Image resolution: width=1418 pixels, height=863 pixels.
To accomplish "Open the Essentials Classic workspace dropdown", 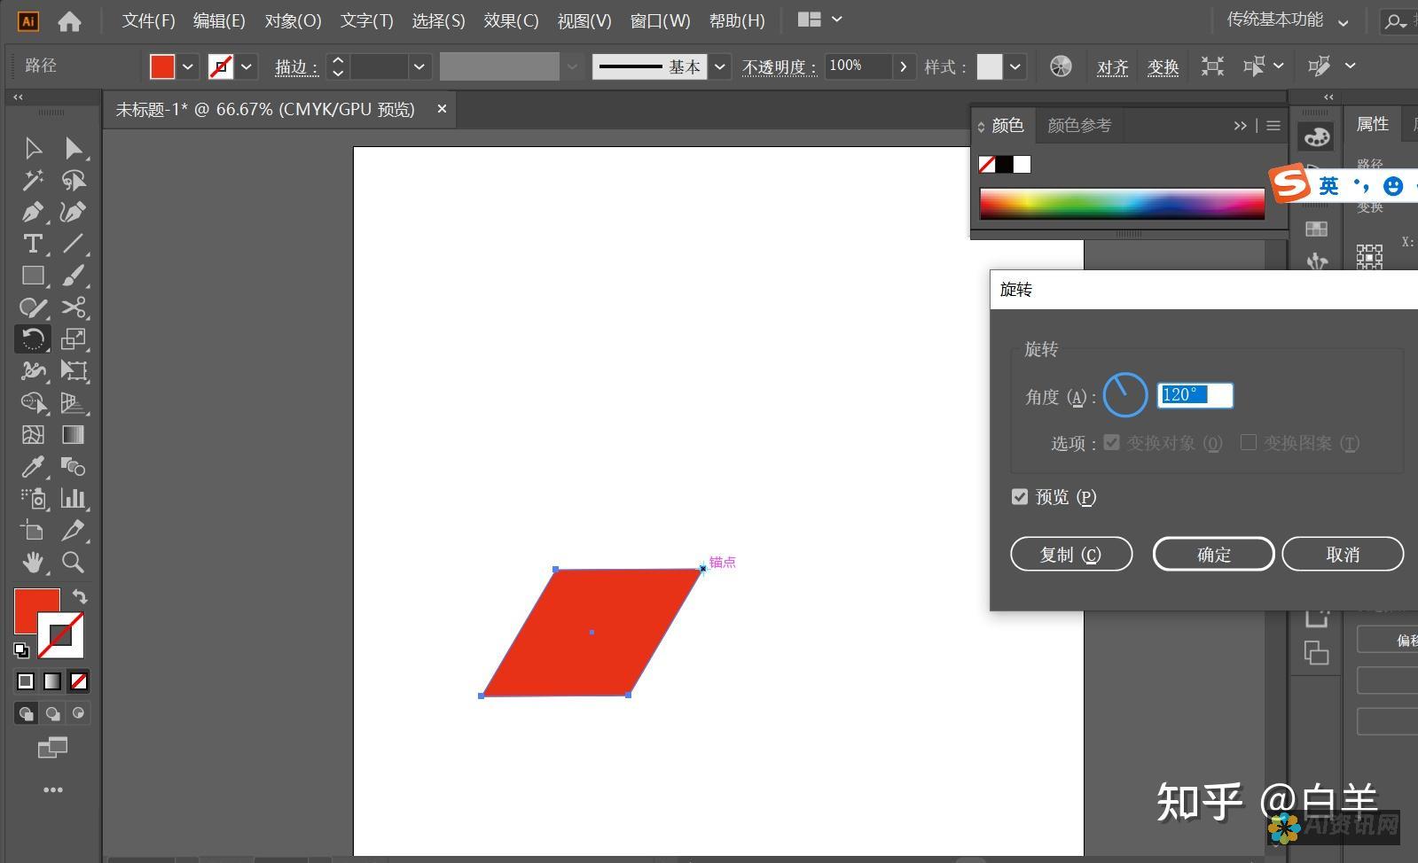I will tap(1289, 20).
